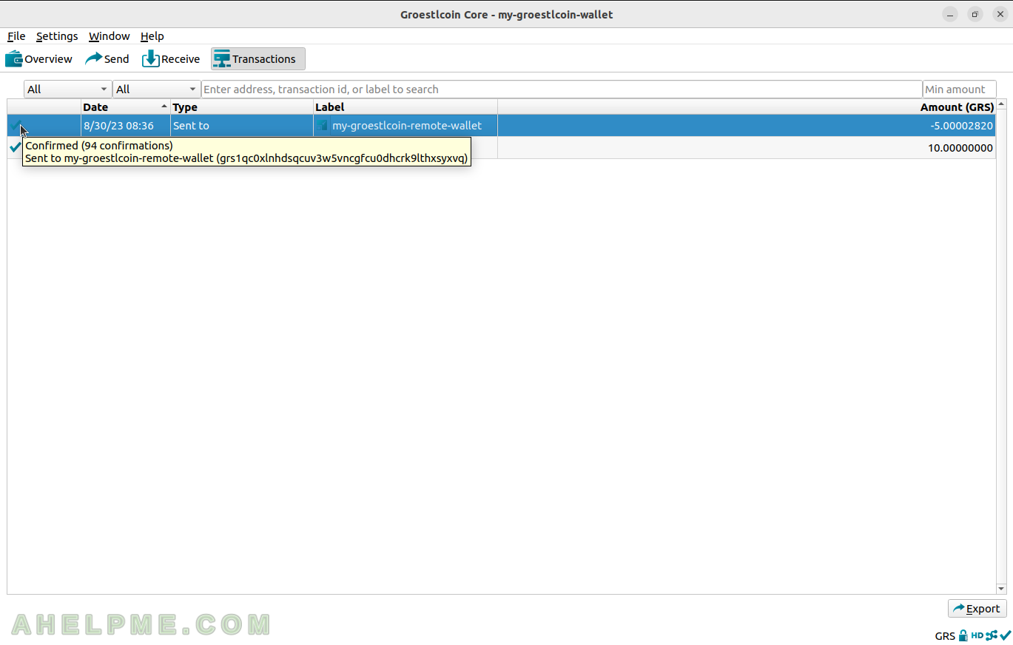This screenshot has width=1013, height=645.
Task: Open the date range filter dropdown
Action: (68, 90)
